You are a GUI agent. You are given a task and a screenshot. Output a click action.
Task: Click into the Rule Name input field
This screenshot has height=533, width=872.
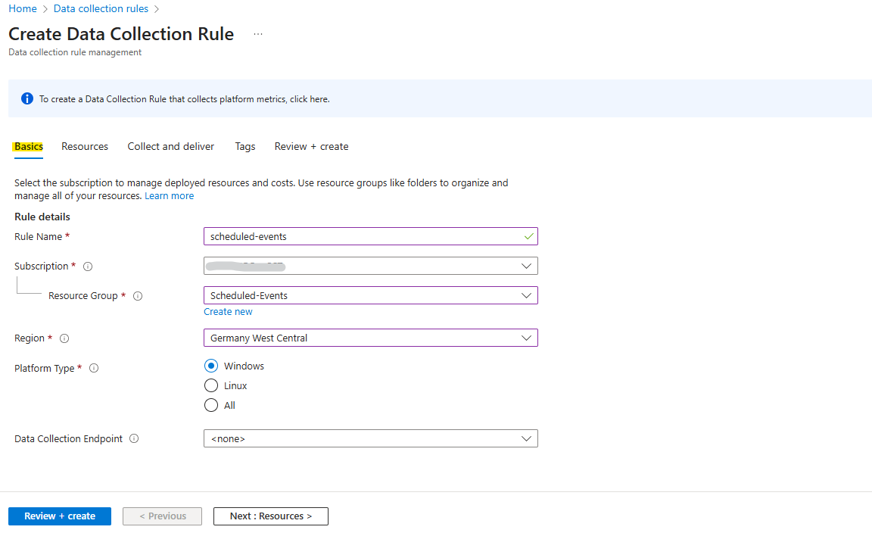pyautogui.click(x=370, y=236)
